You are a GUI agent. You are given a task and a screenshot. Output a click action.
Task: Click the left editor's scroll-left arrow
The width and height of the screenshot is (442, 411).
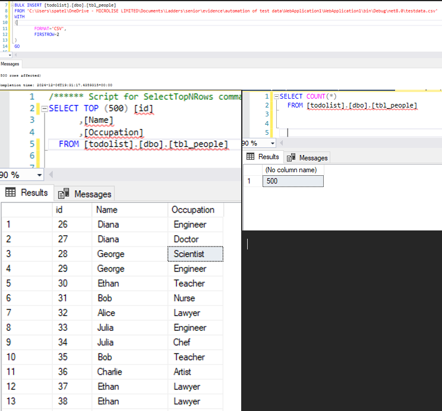[50, 175]
